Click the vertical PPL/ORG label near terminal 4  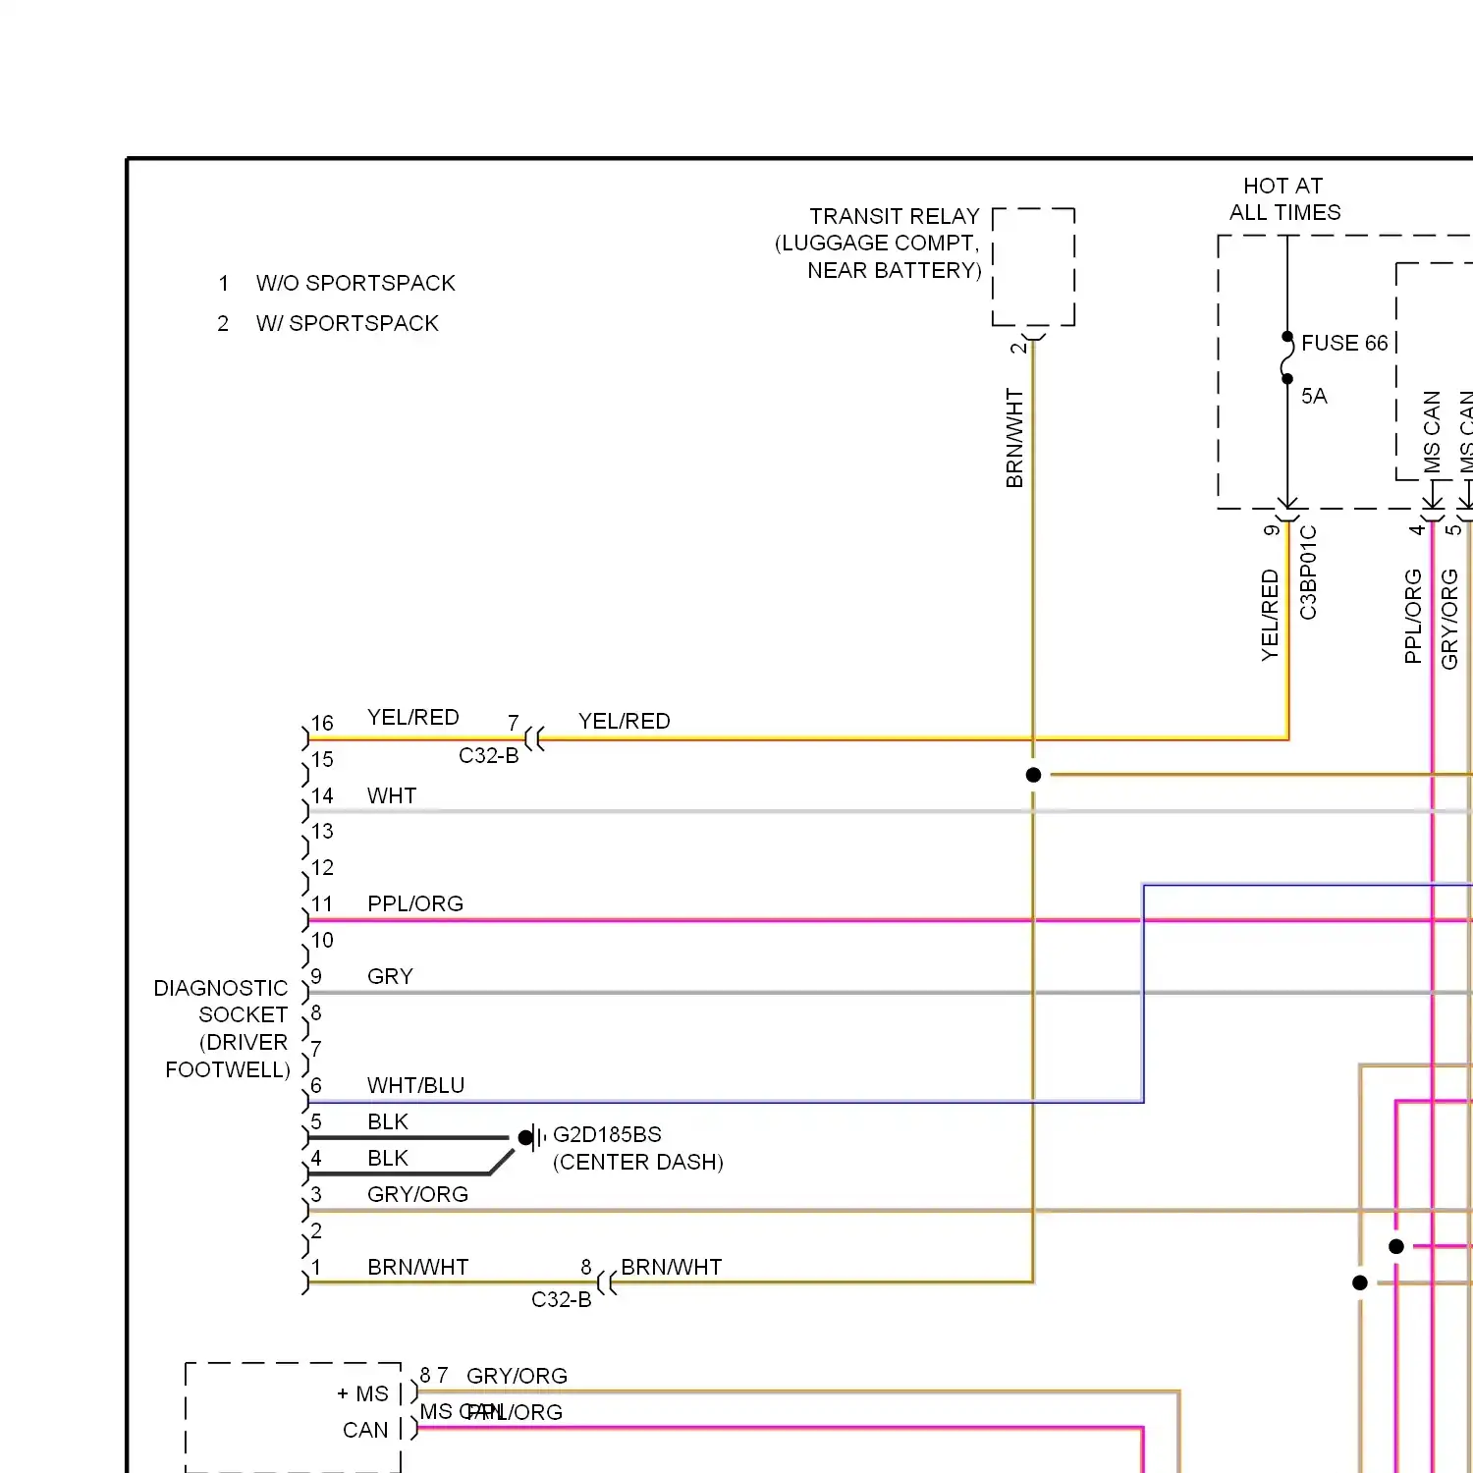click(x=1413, y=617)
